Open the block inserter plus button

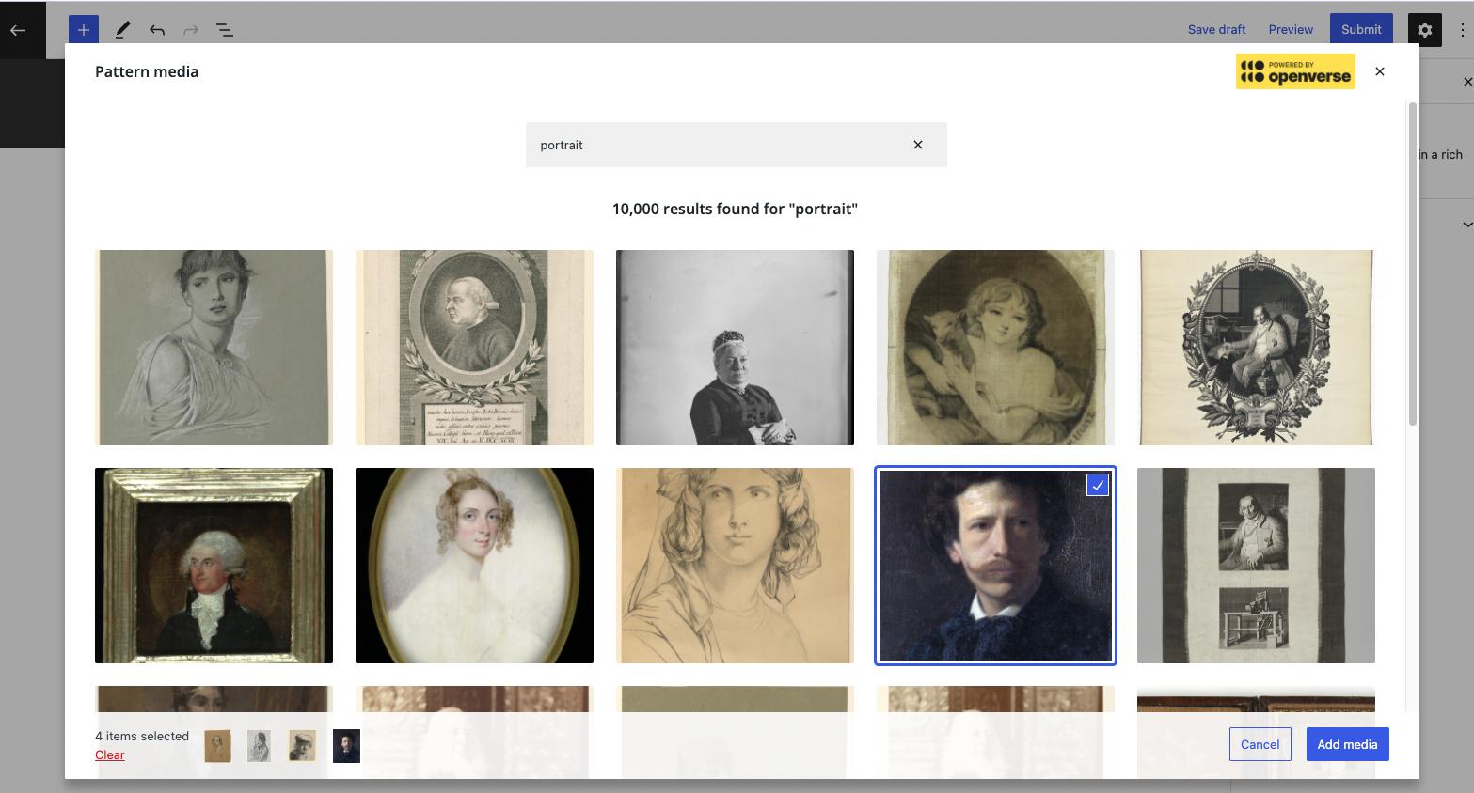click(x=84, y=30)
